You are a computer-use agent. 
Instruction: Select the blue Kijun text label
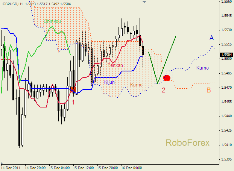109,82
